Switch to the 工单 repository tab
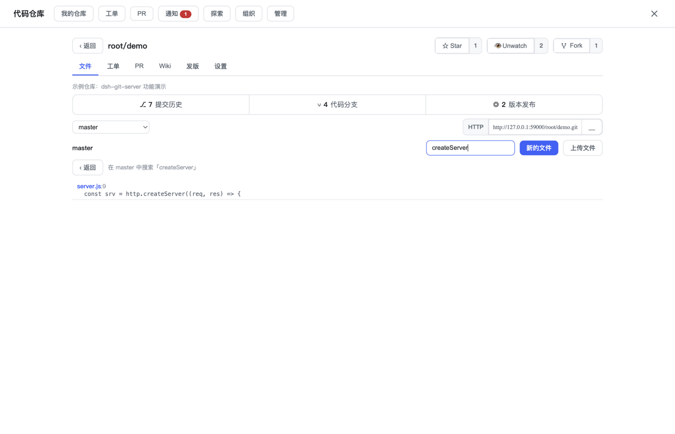 point(113,67)
